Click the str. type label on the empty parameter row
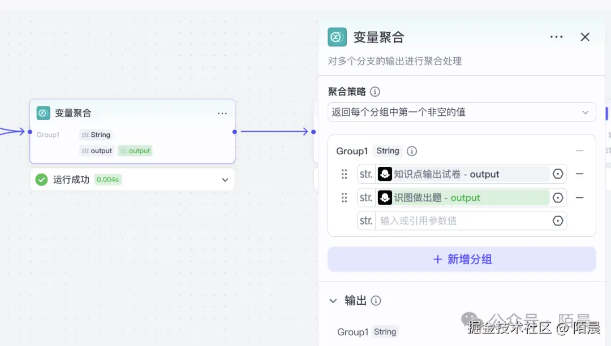Screen dimensions: 611x346 [x=365, y=220]
